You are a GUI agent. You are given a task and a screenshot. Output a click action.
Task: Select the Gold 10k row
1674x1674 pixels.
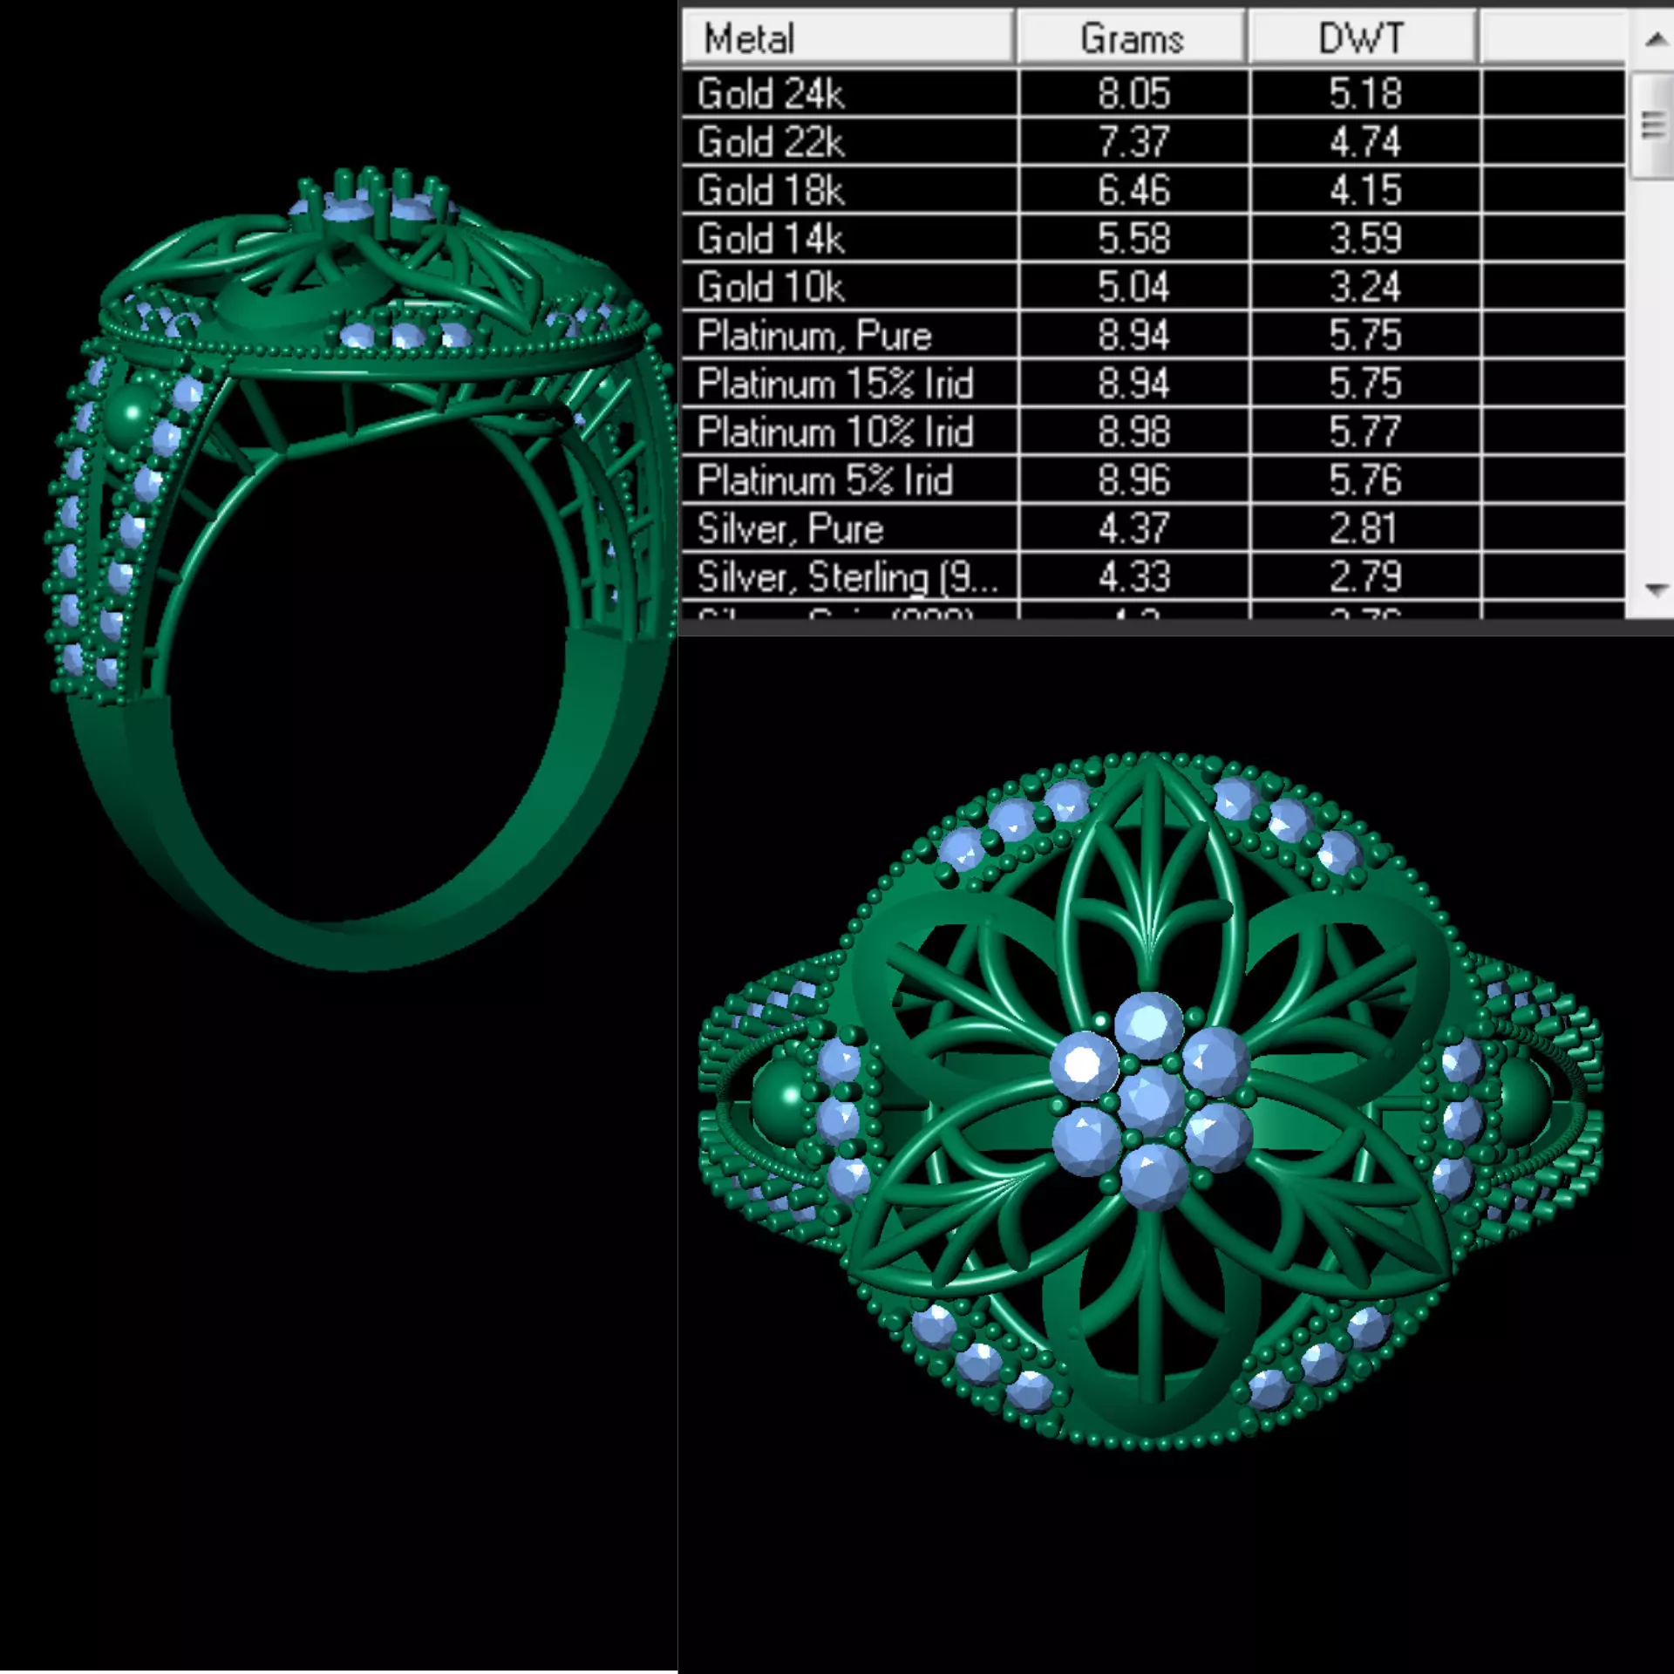[1153, 287]
